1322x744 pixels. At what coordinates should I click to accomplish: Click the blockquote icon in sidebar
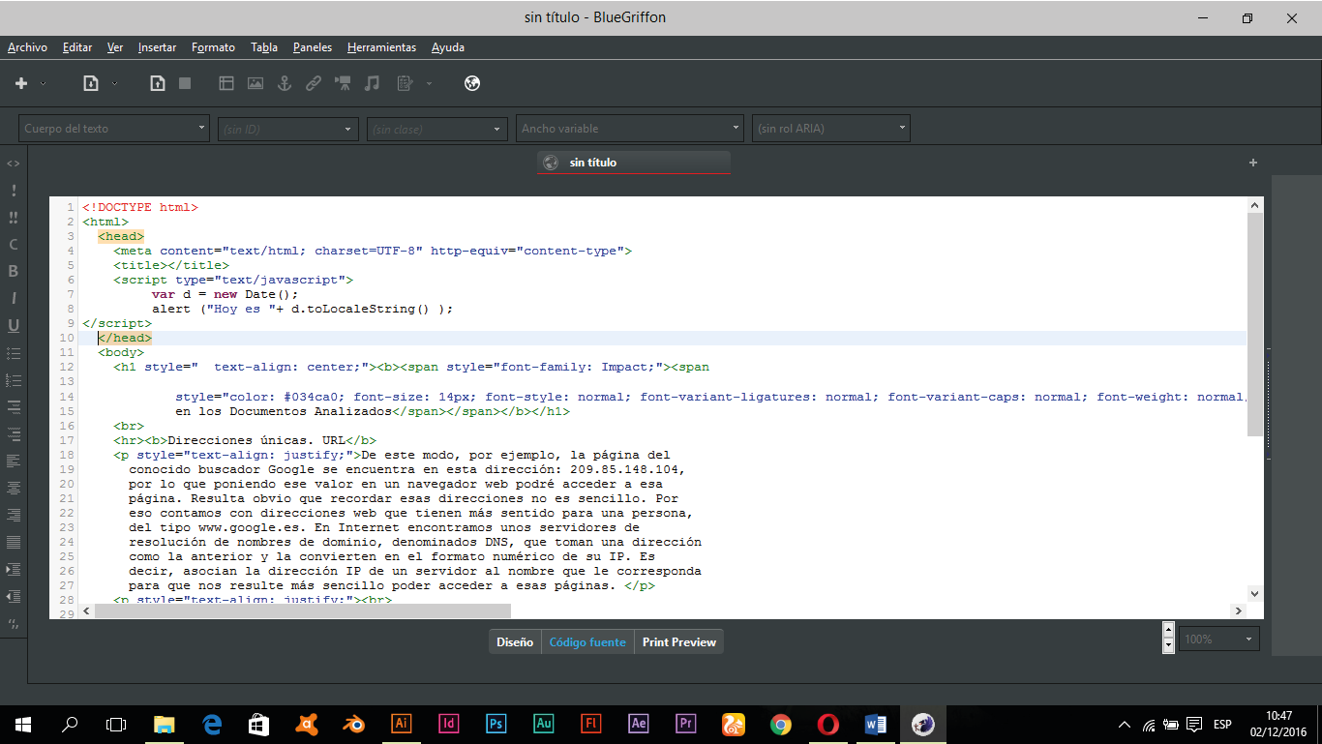coord(14,622)
